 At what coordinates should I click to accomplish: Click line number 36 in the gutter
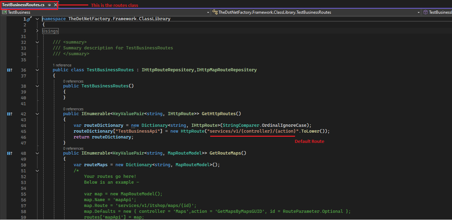23,70
